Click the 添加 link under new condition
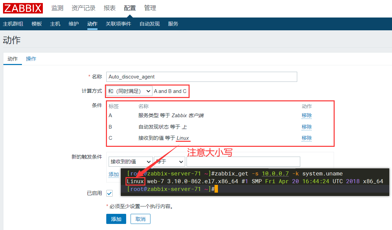392x230 pixels. [114, 174]
